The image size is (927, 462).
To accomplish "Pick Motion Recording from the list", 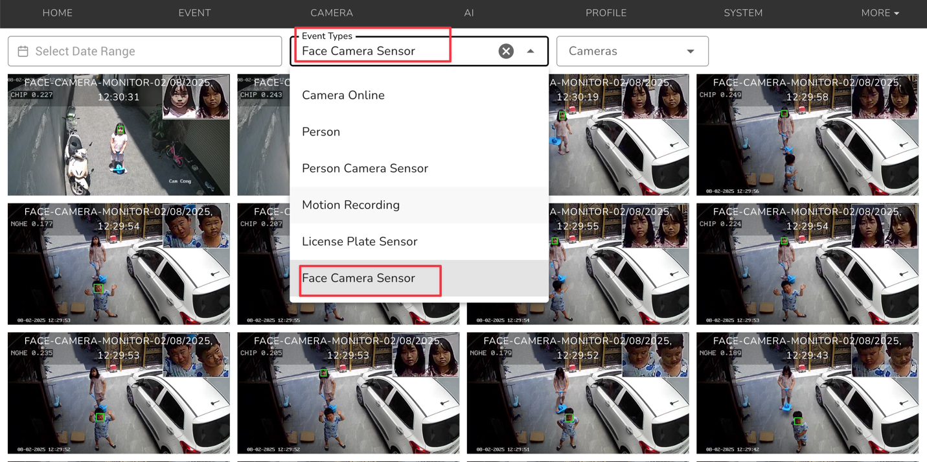I will point(350,205).
